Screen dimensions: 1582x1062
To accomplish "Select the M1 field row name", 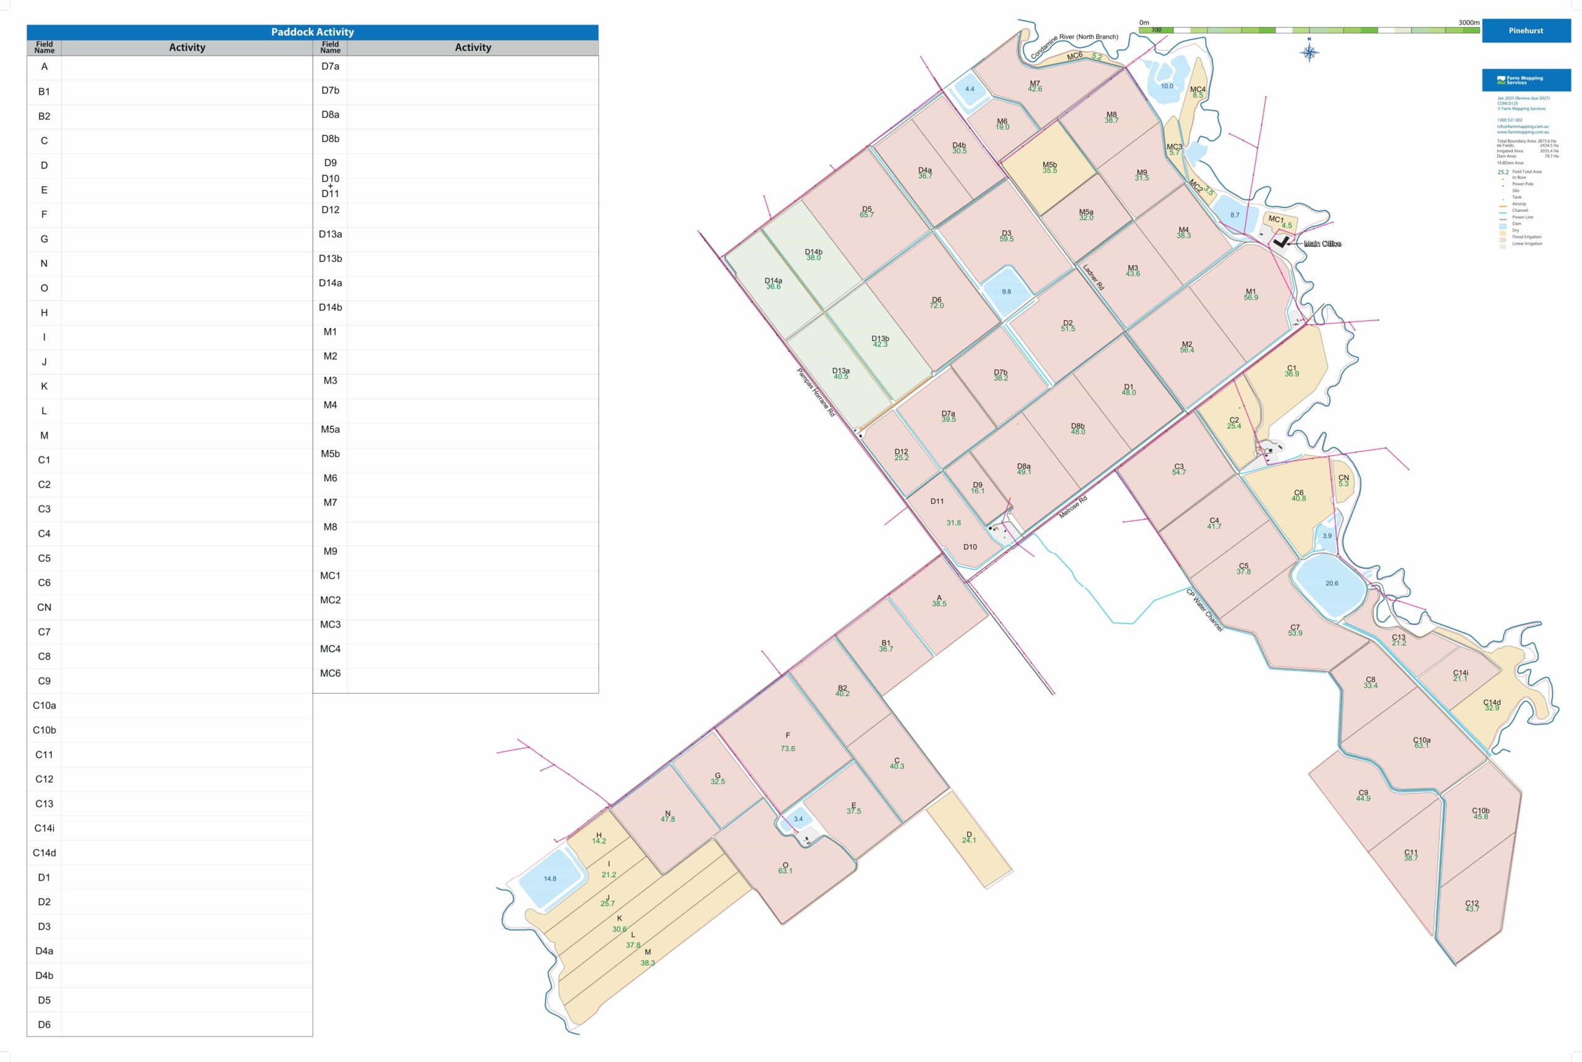I will pos(329,332).
